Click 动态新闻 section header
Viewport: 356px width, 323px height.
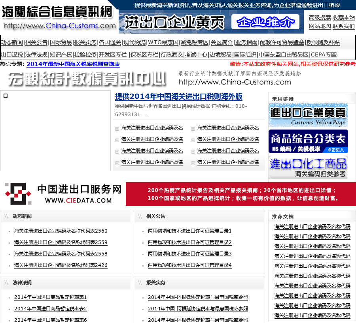(22, 216)
